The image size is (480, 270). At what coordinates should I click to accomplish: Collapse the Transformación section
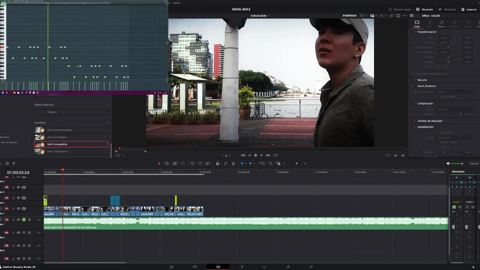(x=427, y=32)
